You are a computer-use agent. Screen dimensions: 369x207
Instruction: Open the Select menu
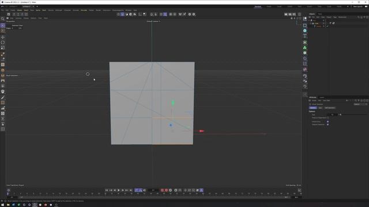26,10
